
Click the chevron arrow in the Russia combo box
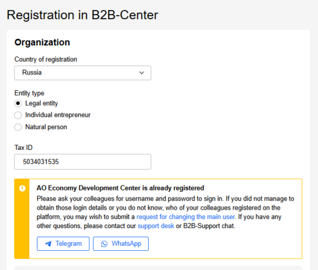(x=142, y=73)
